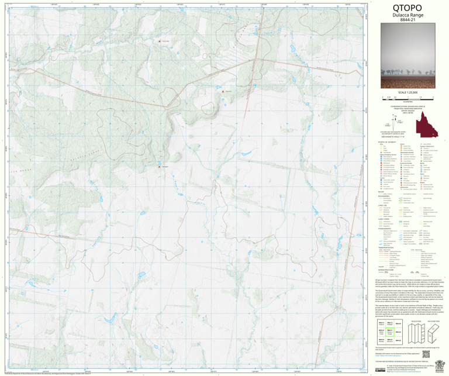The width and height of the screenshot is (449, 376).
Task: Select the Hydrography legend heading
Action: [x=385, y=229]
